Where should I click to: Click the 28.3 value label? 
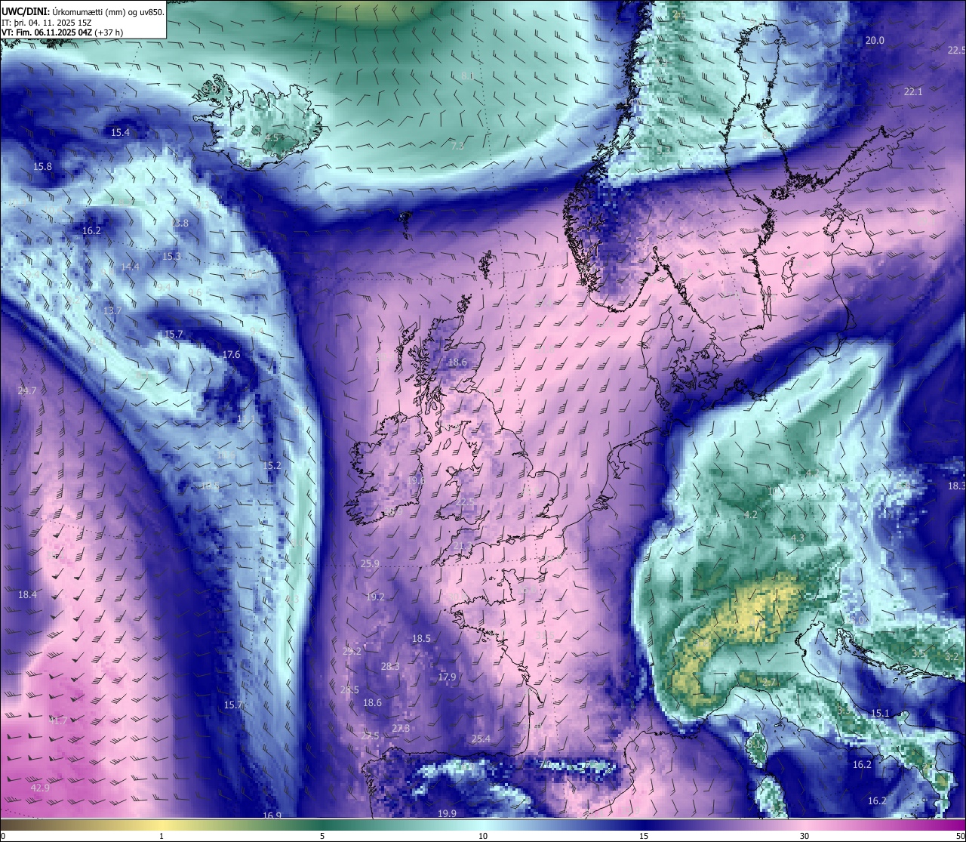coord(390,667)
